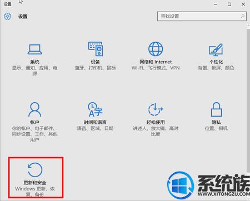This screenshot has height=201, width=250.
Task: Click the settings gear icon in header
Action: click(7, 16)
